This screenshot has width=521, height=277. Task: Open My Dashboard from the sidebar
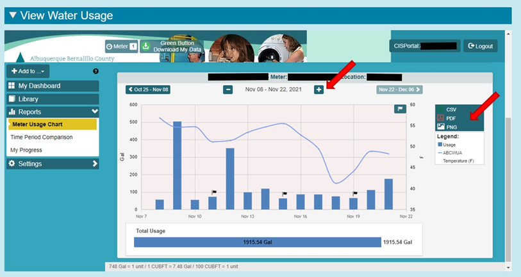[x=52, y=86]
